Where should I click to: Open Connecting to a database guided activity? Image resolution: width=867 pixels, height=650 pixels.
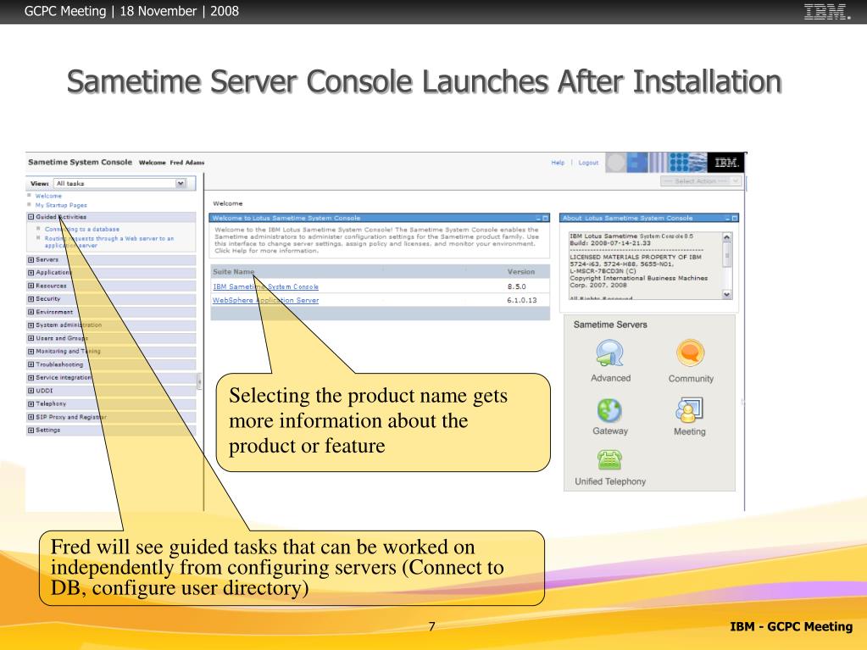(x=82, y=230)
